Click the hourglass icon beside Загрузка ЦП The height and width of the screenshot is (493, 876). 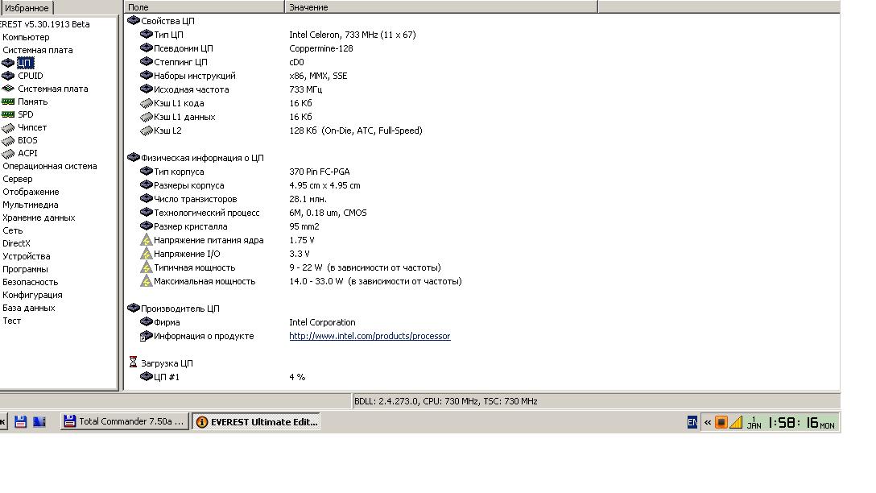pyautogui.click(x=134, y=362)
